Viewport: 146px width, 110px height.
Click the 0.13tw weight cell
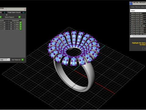click(16, 23)
